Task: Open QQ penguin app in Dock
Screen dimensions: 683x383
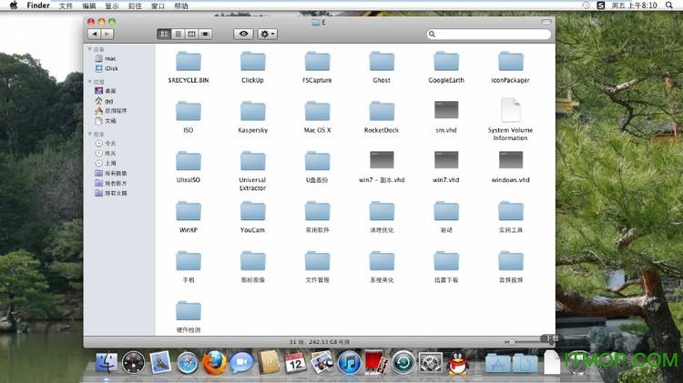Action: [x=458, y=363]
